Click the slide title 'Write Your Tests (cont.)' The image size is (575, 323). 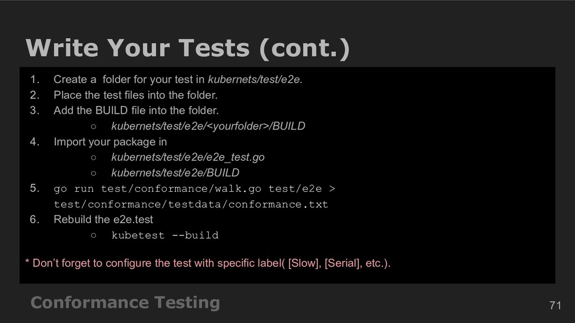pyautogui.click(x=188, y=48)
